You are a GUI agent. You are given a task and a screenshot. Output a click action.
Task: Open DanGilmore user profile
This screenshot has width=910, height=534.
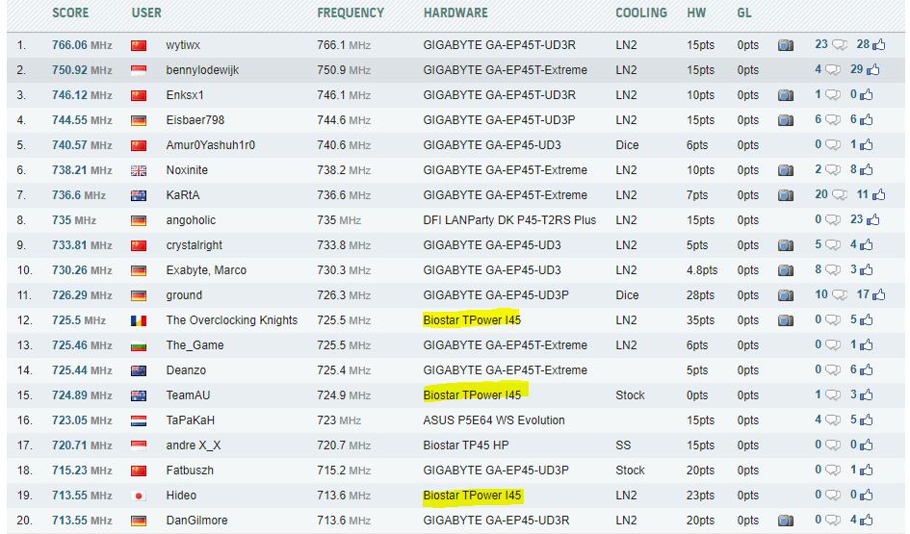click(196, 521)
